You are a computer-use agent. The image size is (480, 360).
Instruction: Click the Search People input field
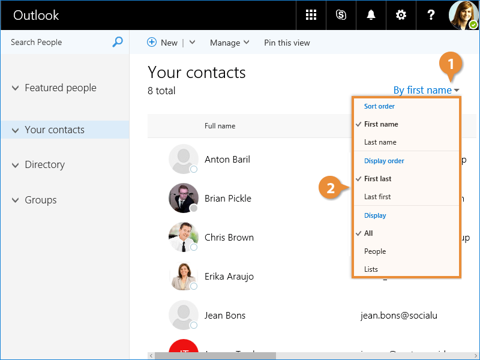pos(57,42)
